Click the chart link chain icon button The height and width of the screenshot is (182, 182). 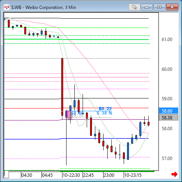[135, 7]
